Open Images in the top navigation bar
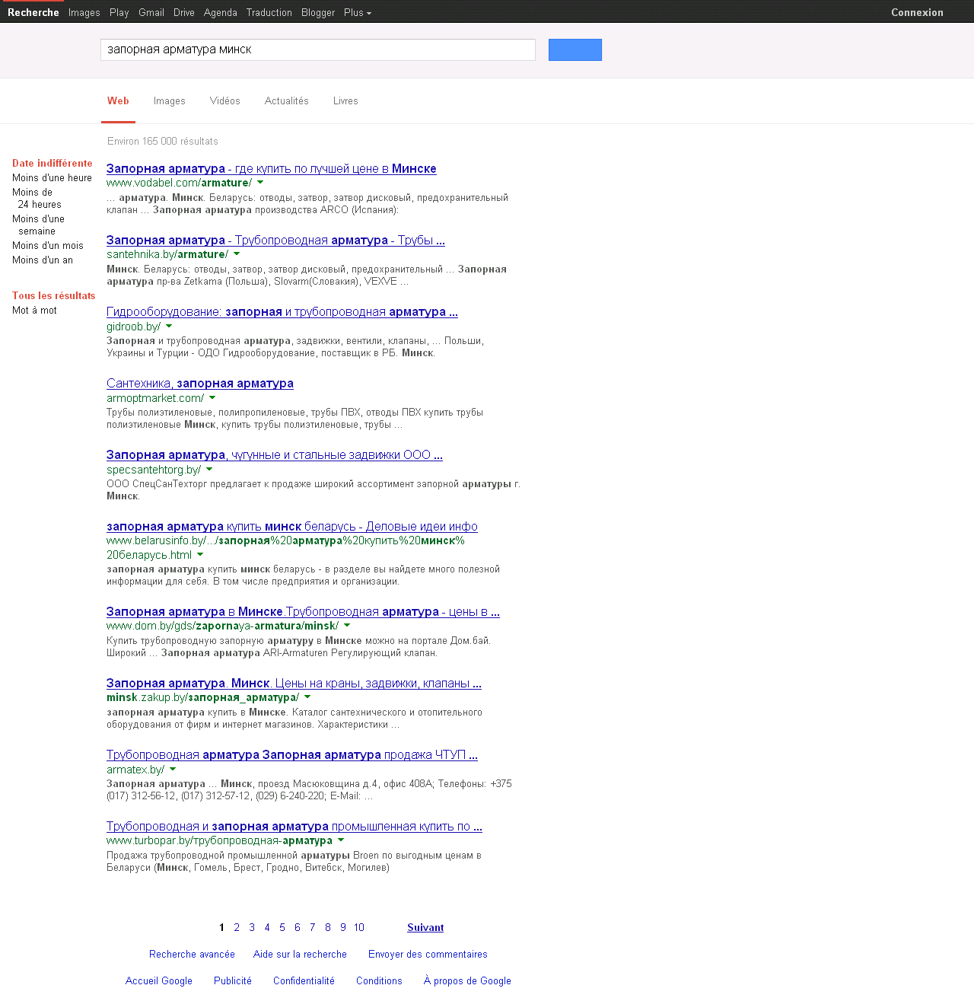The width and height of the screenshot is (974, 1001). [84, 12]
